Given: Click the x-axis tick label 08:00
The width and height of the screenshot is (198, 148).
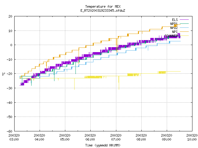Looking at the screenshot, I should [141, 139].
